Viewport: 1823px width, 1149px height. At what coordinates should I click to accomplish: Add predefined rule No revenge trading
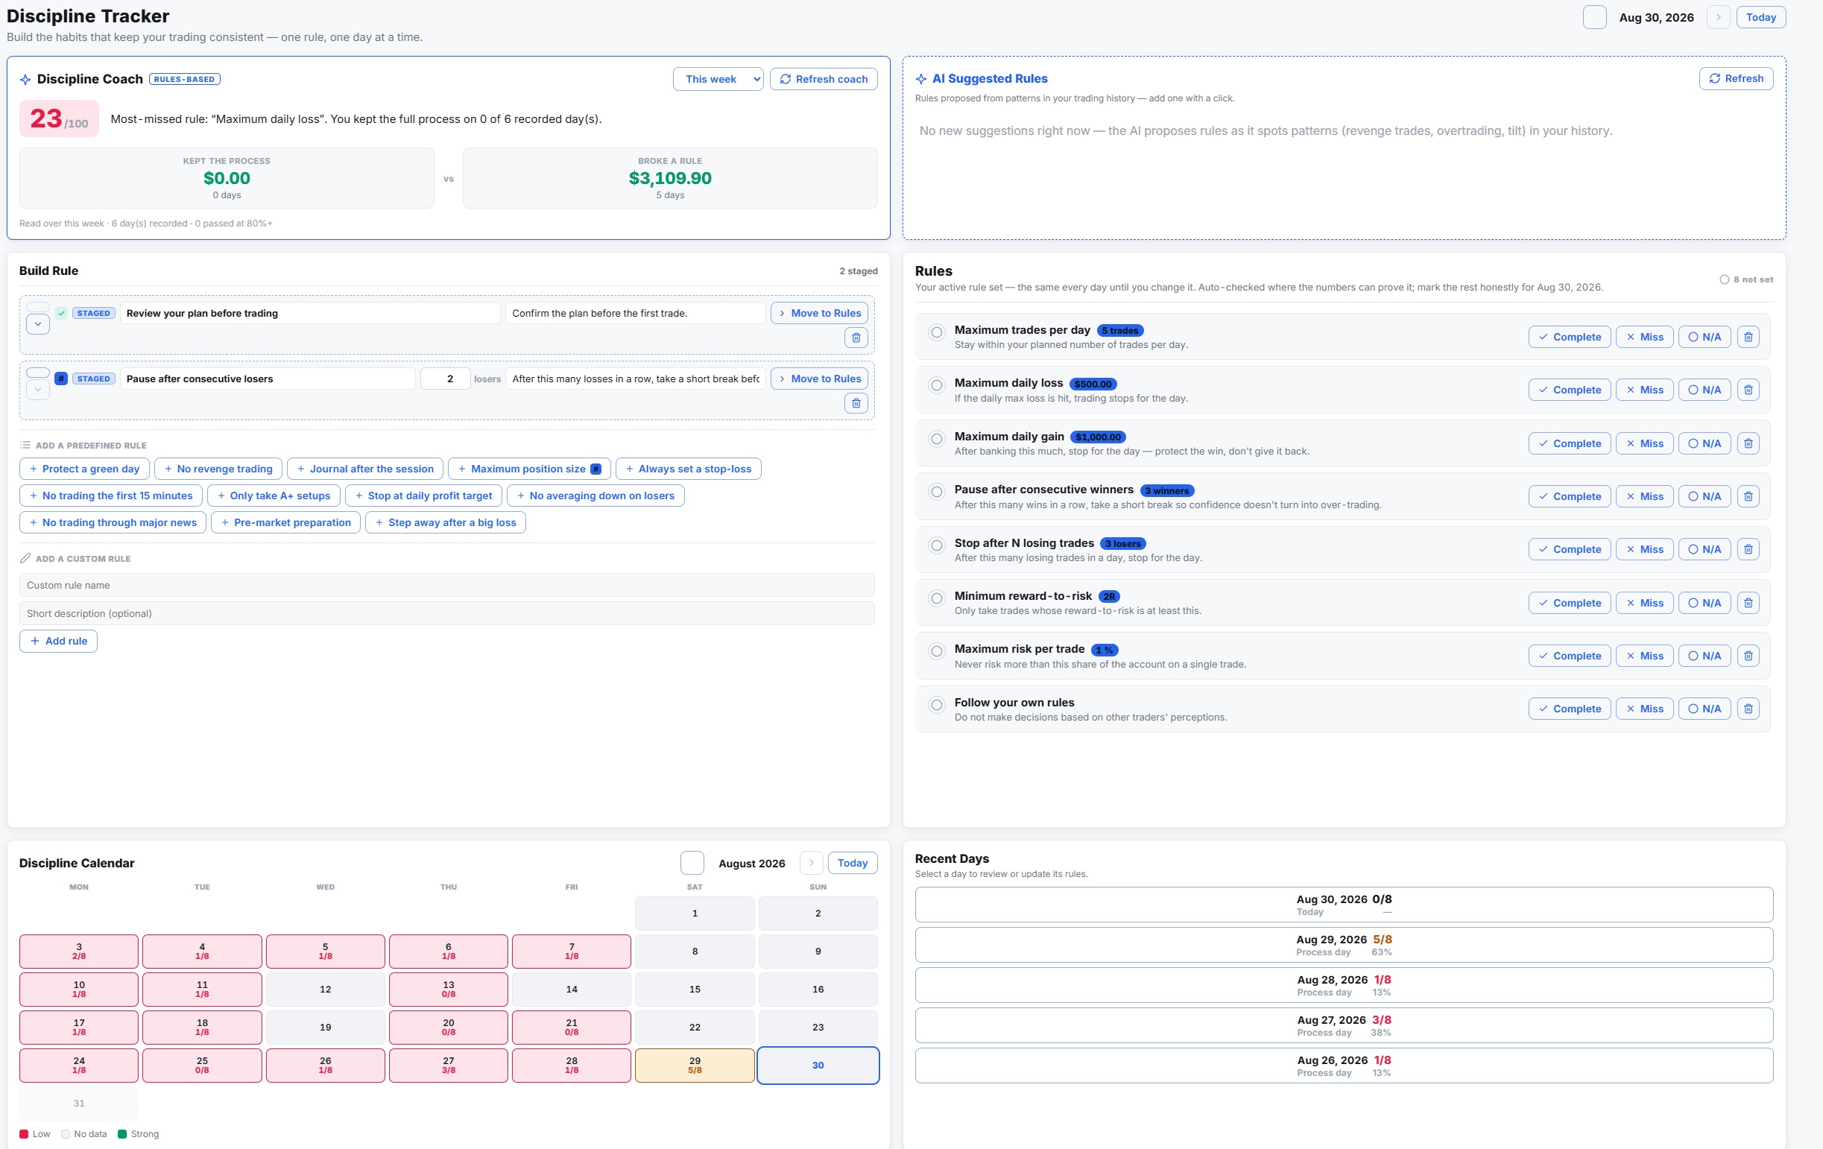point(218,469)
